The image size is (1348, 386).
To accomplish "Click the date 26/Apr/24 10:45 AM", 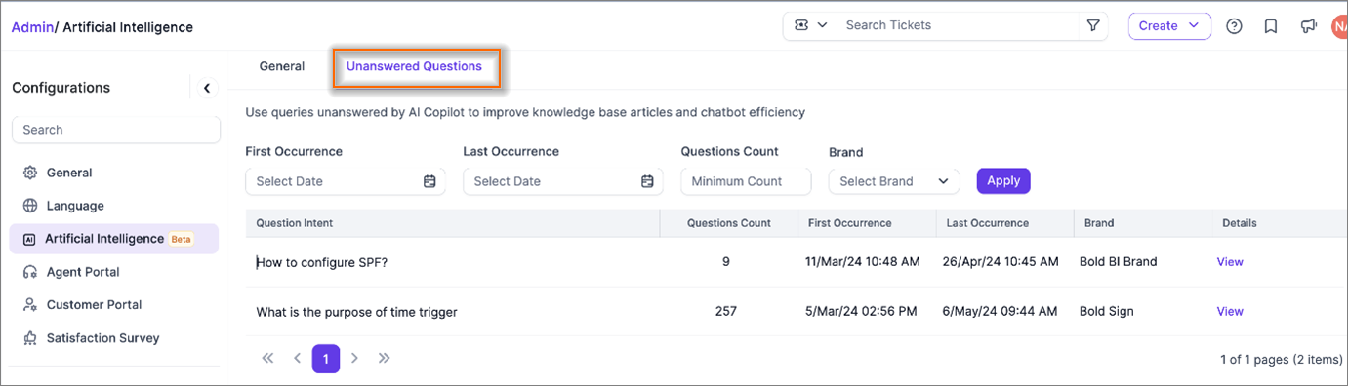I will pyautogui.click(x=1001, y=262).
